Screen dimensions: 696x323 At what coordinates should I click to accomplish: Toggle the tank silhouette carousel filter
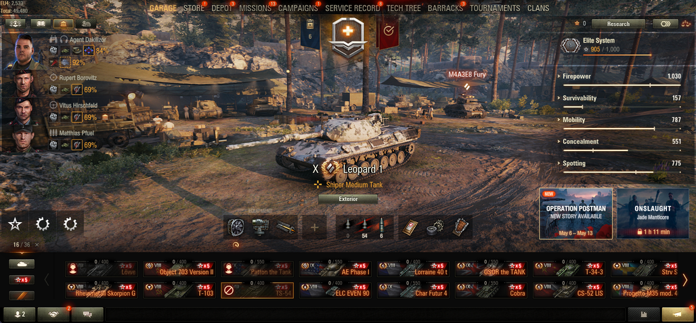22,264
